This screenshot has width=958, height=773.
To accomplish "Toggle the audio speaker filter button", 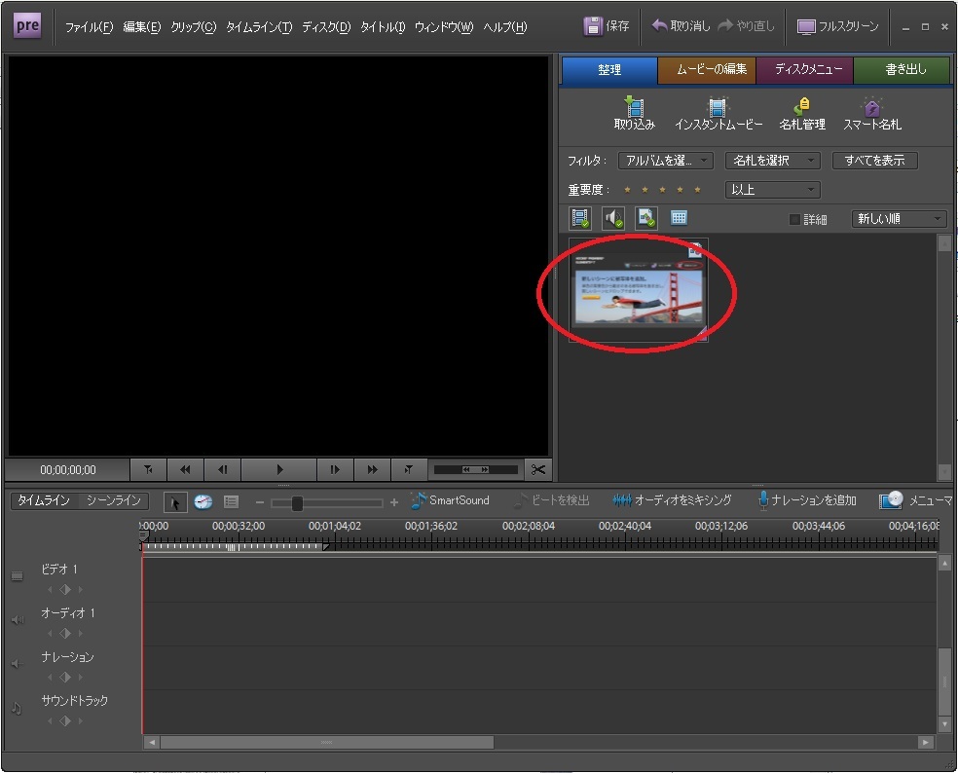I will coord(613,219).
